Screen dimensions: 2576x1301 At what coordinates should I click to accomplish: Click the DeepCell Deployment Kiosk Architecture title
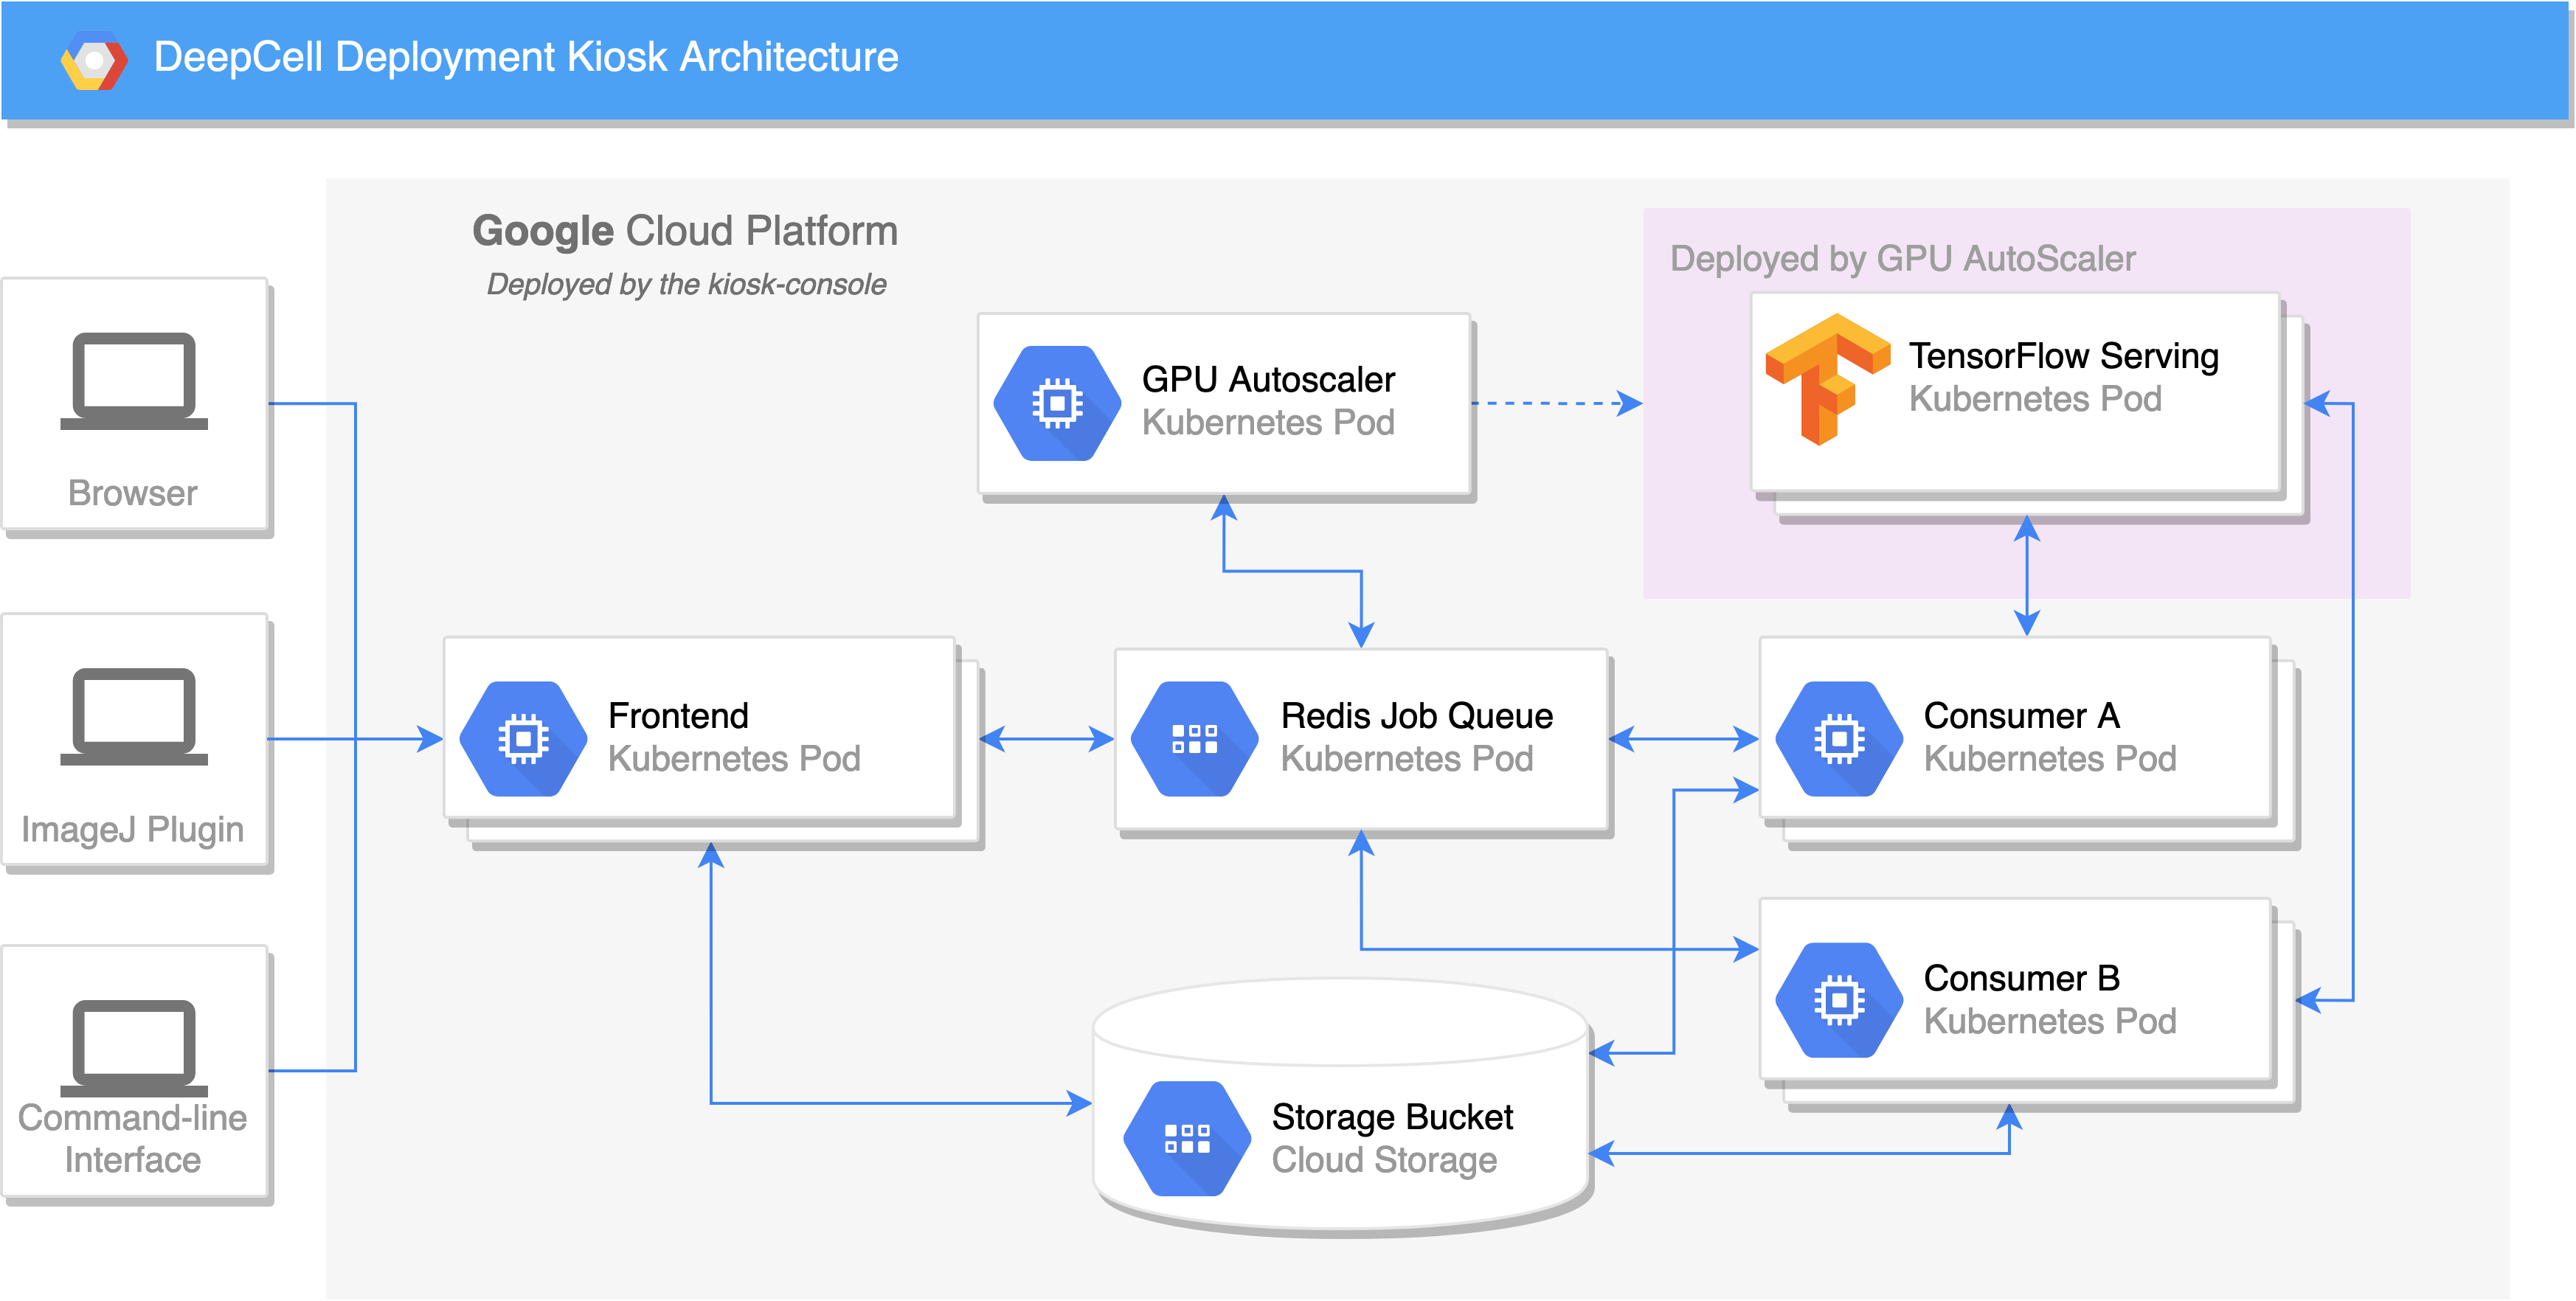(x=526, y=57)
